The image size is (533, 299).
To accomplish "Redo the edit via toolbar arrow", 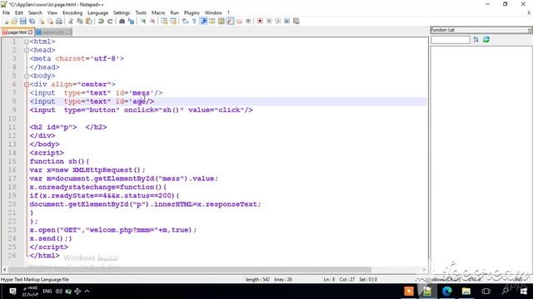I will (x=110, y=22).
